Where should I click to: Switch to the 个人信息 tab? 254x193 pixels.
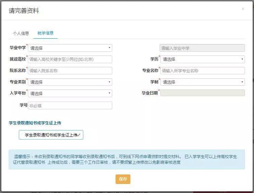pos(21,33)
